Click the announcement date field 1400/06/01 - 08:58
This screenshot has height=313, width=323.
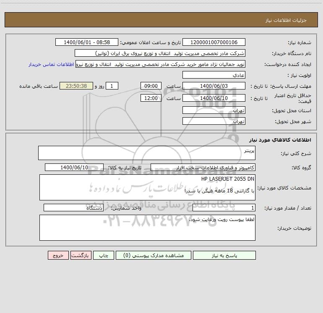point(87,42)
